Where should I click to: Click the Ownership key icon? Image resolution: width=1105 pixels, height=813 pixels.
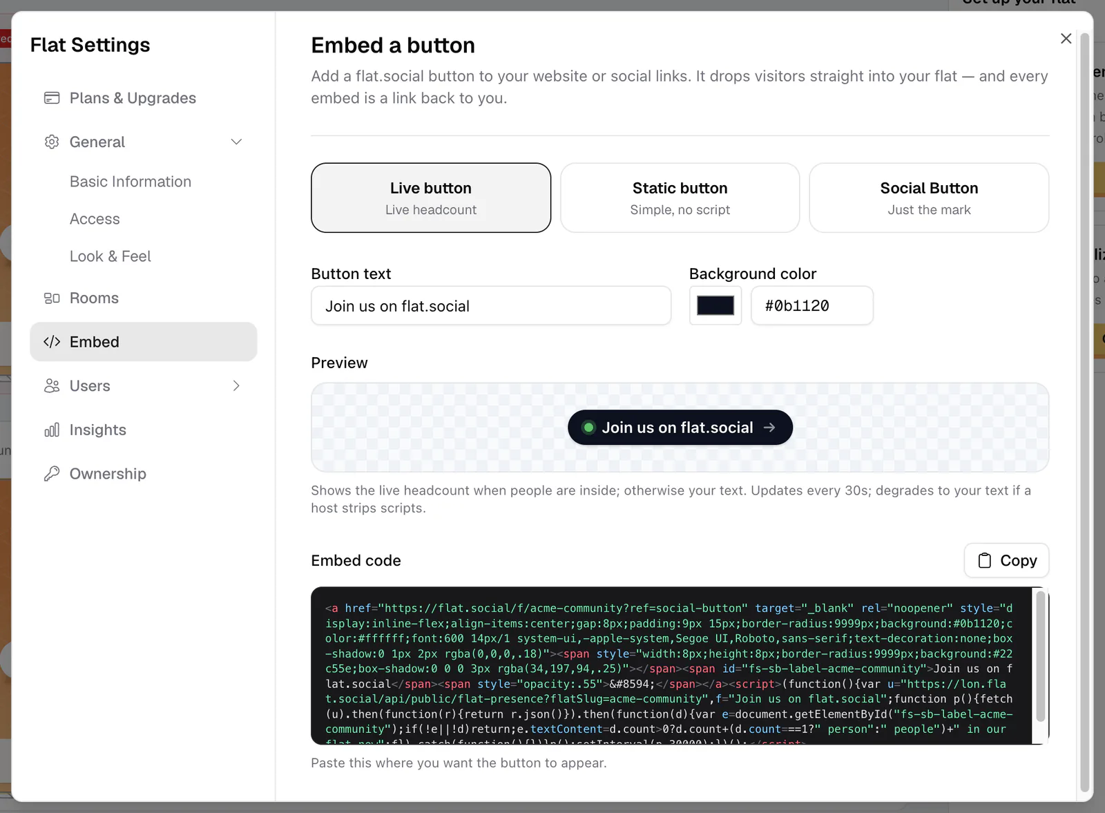52,474
